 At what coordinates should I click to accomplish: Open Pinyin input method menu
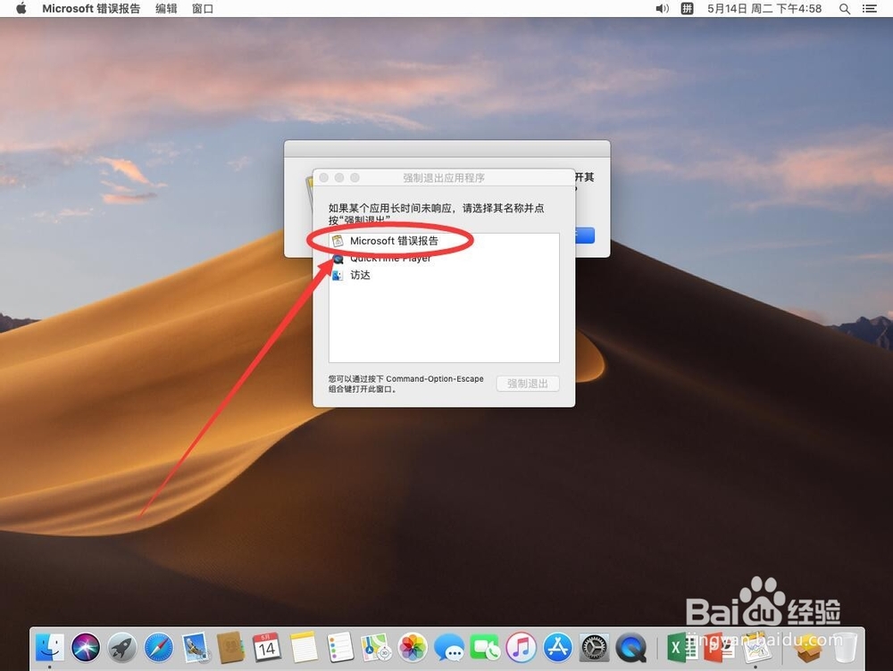(x=688, y=9)
